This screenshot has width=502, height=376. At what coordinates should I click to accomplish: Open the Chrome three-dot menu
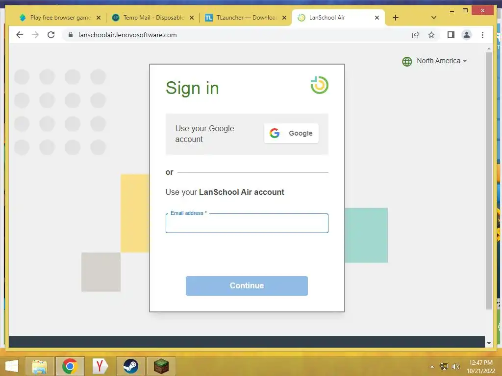tap(482, 35)
